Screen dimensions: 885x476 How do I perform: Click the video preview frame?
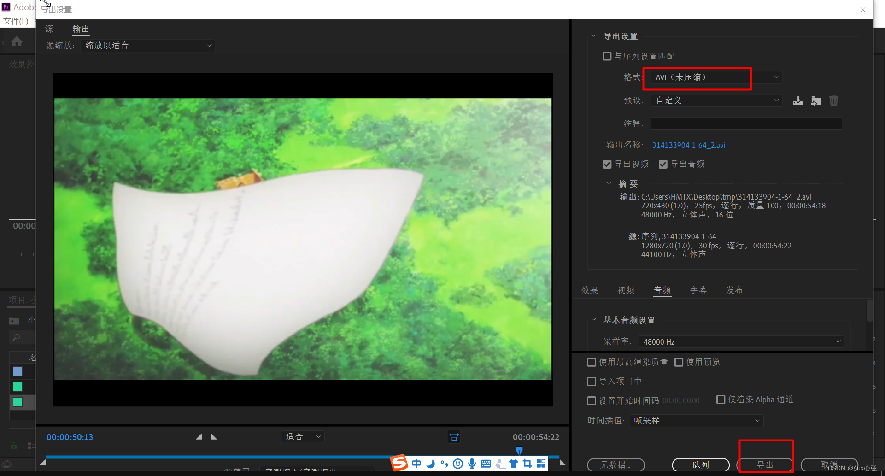point(303,239)
